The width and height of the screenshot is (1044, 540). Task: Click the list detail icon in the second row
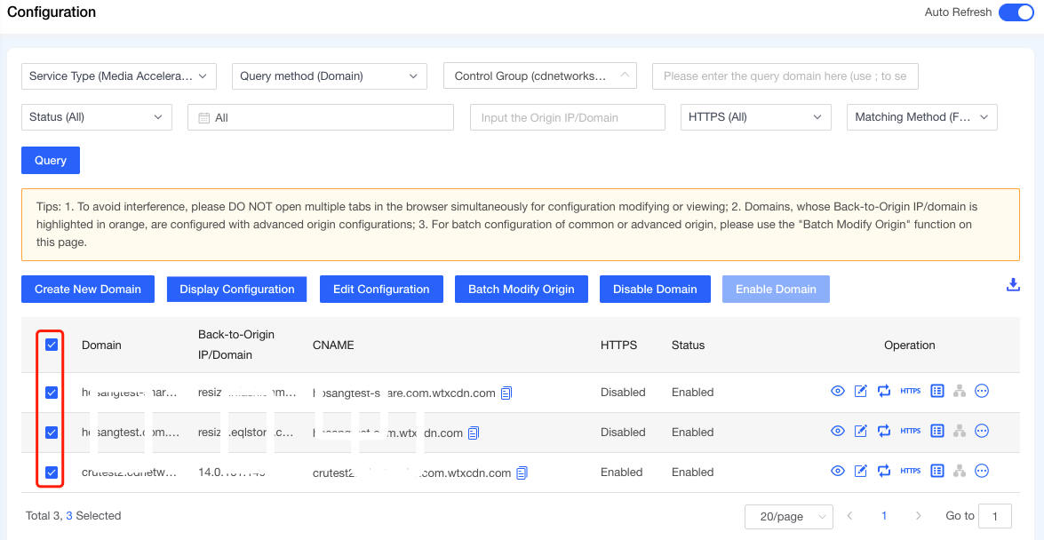pos(936,432)
